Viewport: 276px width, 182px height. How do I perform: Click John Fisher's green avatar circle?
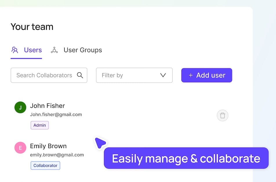pos(20,107)
